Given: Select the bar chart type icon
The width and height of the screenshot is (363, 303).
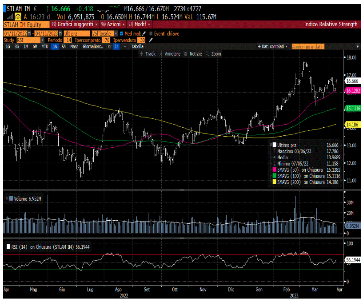Looking at the screenshot, I should pyautogui.click(x=116, y=47).
